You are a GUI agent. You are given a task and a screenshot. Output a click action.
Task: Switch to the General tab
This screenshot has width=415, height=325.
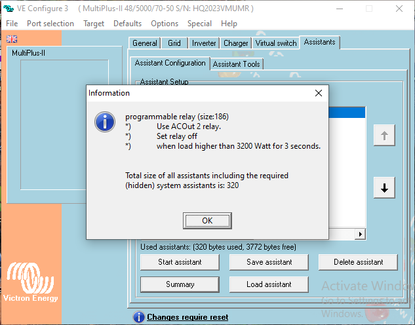144,43
